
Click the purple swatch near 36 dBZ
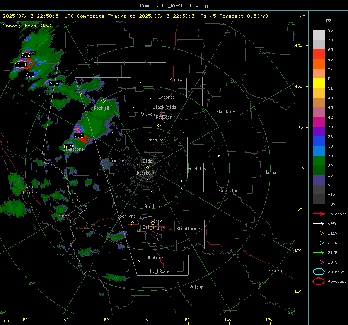[319, 131]
